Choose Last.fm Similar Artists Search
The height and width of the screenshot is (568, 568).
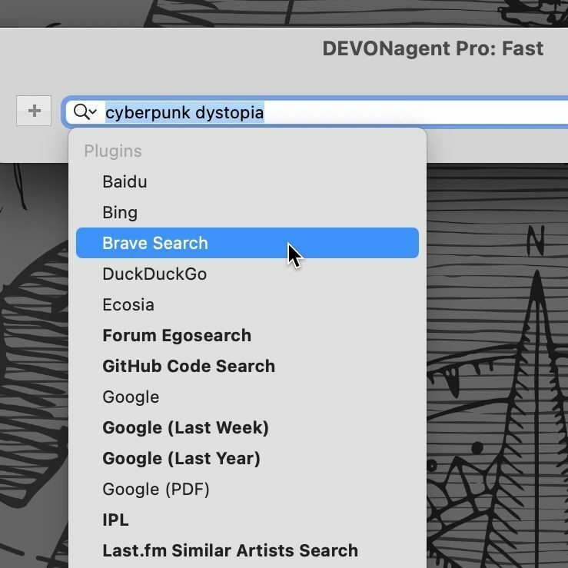point(247,551)
